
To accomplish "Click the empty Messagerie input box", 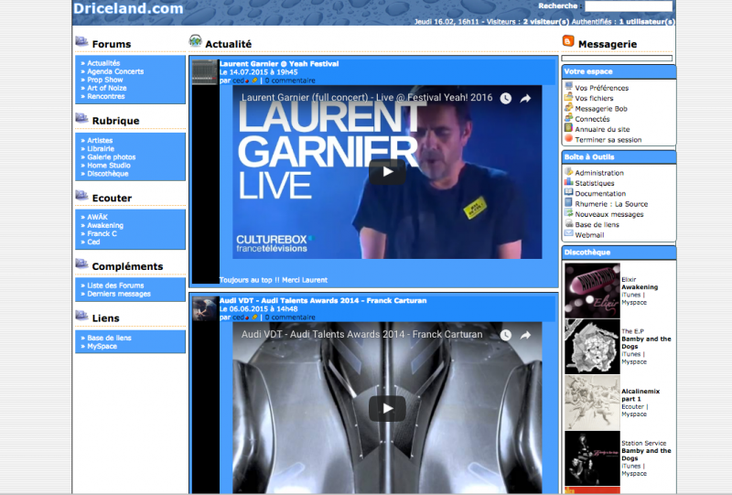I will (617, 59).
